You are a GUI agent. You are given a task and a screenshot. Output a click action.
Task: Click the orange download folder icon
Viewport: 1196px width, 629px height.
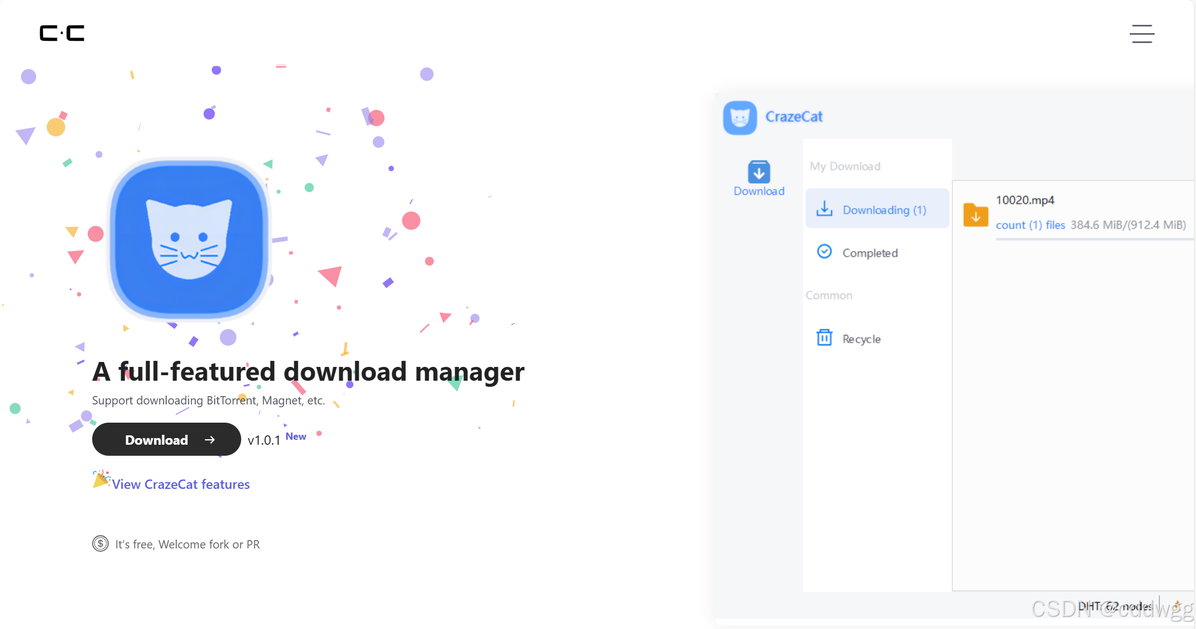pos(975,214)
